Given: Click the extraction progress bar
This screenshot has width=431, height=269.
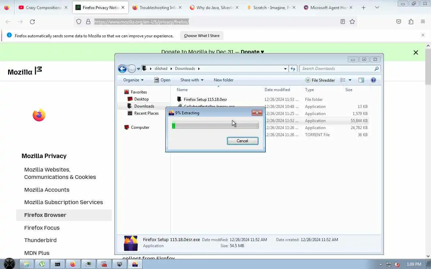Looking at the screenshot, I should [215, 125].
